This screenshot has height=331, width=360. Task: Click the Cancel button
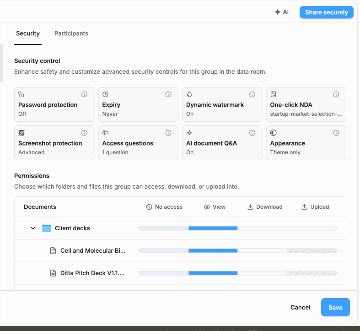301,307
